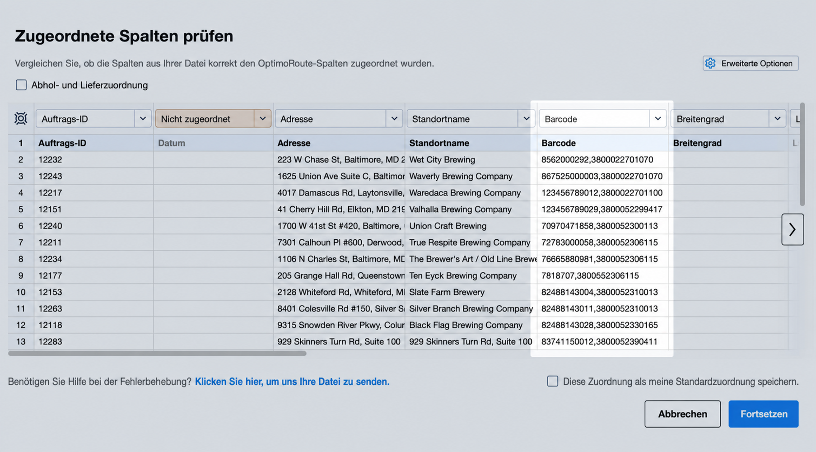Click Waverly Brewing Company cell

[x=471, y=176]
